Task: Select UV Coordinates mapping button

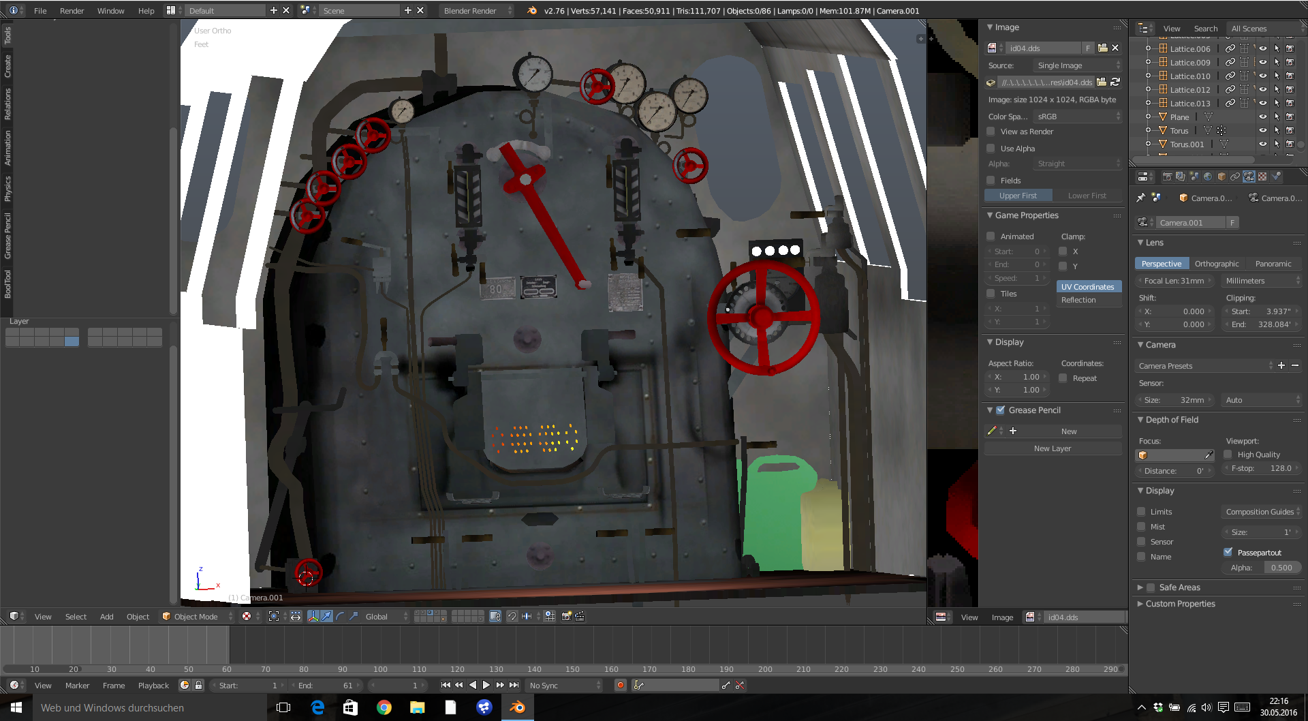Action: pos(1087,287)
